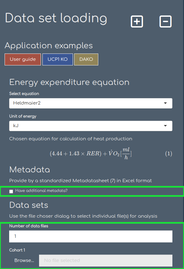Click the Data sets section heading
Screen dimensions: 184x269
29,205
